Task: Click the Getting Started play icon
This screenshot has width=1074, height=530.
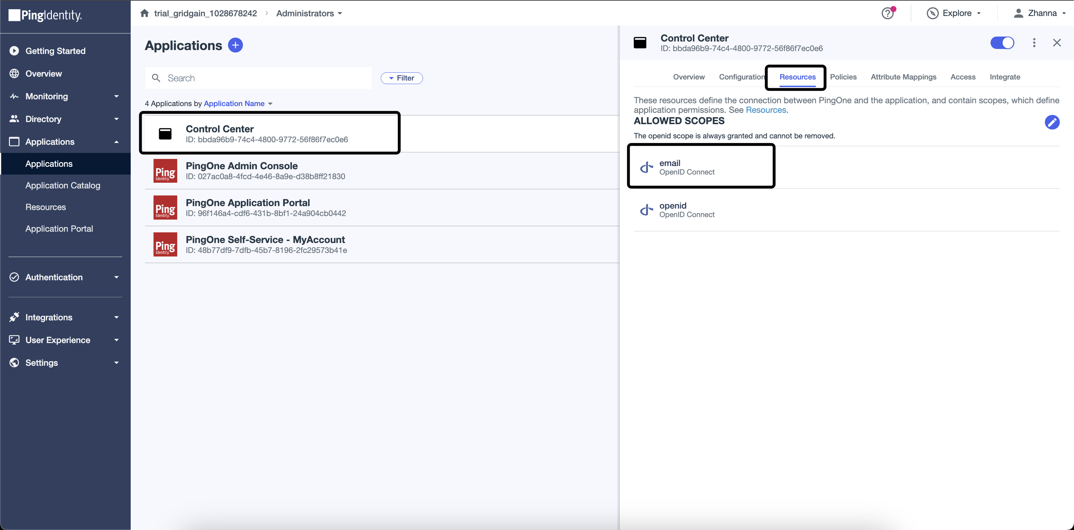Action: tap(14, 51)
